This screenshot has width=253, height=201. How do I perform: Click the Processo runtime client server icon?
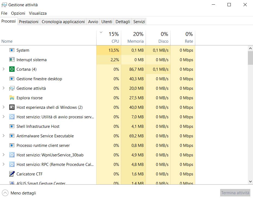12,146
